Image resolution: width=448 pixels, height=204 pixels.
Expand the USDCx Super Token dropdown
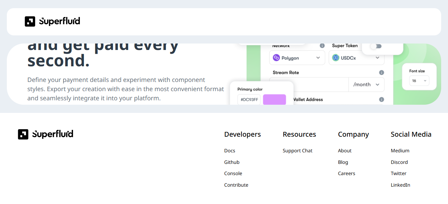(x=356, y=58)
